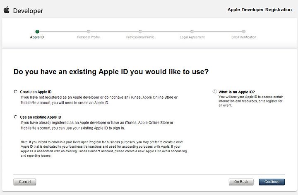Click the Use an existing Apple ID label text
298x195 pixels.
[x=41, y=117]
